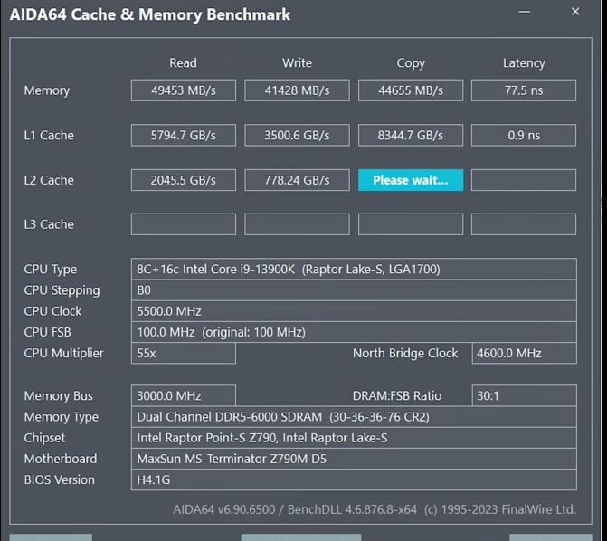Select the Memory Copy 44655 MB/s cell

[411, 90]
